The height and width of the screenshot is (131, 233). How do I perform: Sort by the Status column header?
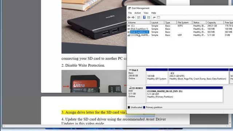[x=199, y=23]
